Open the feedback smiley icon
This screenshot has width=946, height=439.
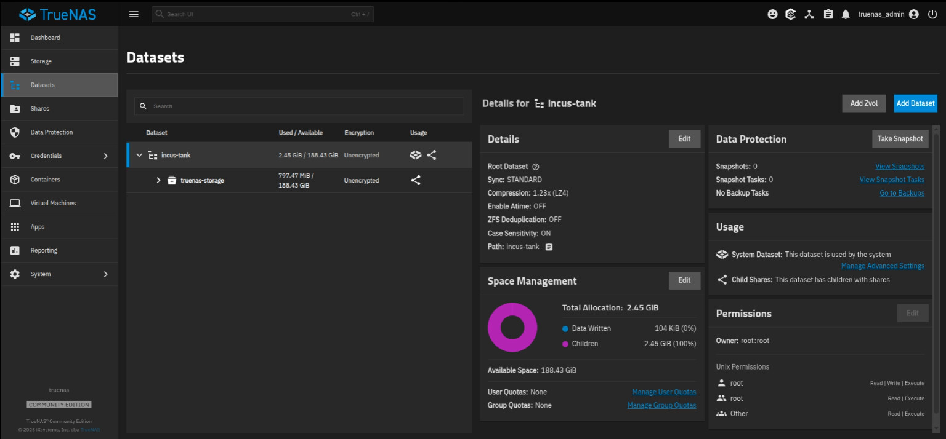(772, 14)
